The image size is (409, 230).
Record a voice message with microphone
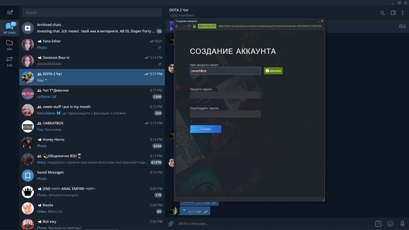pos(402,224)
